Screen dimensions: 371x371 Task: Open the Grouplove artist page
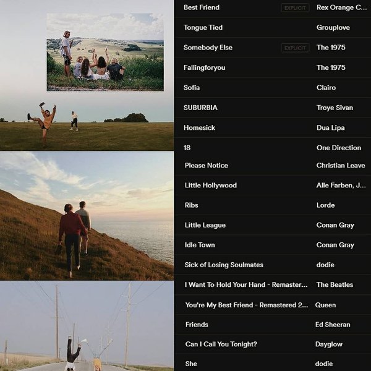333,28
